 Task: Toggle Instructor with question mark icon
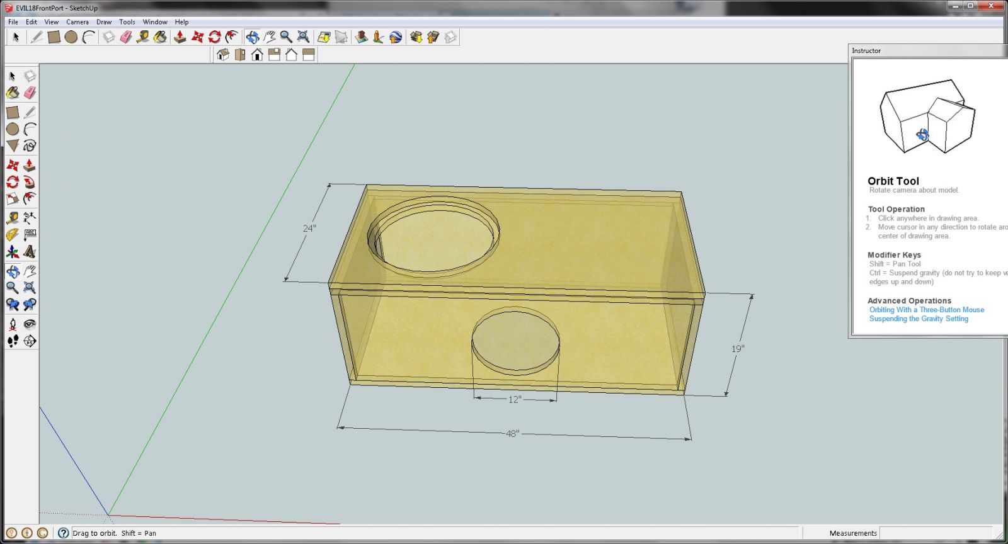pyautogui.click(x=63, y=533)
